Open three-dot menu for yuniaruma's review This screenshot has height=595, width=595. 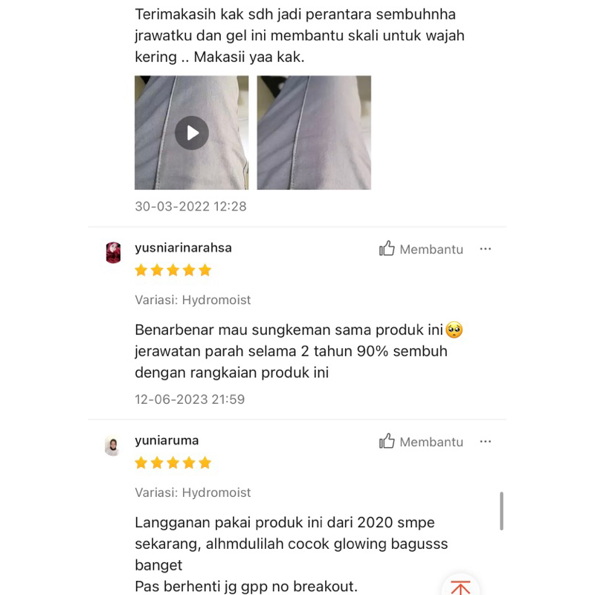tap(486, 442)
